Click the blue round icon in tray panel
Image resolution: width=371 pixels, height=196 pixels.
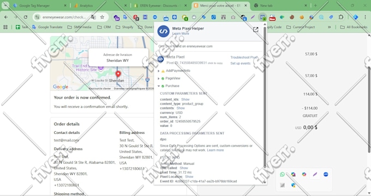tap(326, 174)
